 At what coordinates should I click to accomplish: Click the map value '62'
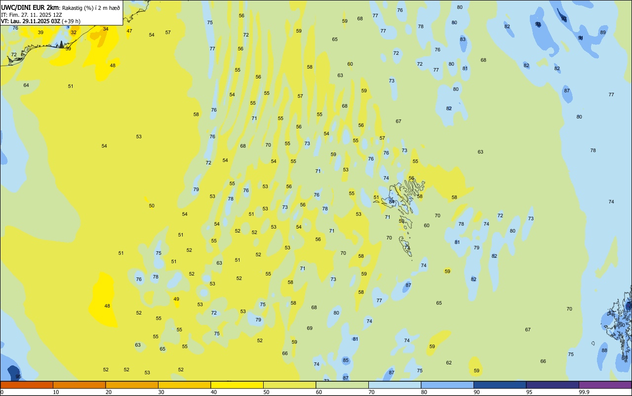click(x=449, y=363)
